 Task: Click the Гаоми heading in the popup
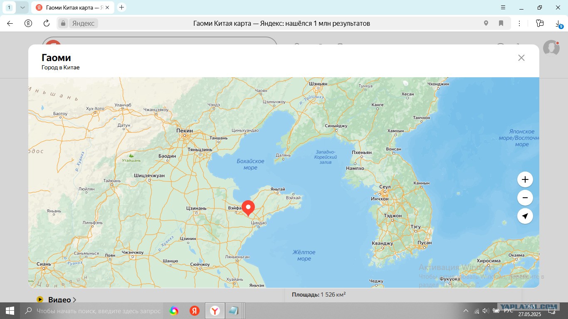point(56,58)
